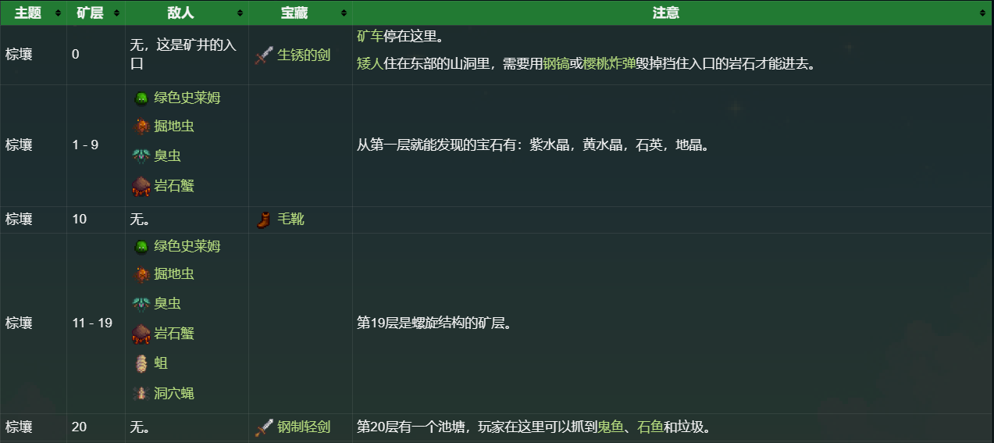The image size is (994, 443).
Task: Click the grub icon beside 蛆
Action: click(x=141, y=363)
